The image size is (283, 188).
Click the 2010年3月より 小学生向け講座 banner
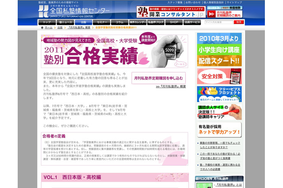pos(219,49)
